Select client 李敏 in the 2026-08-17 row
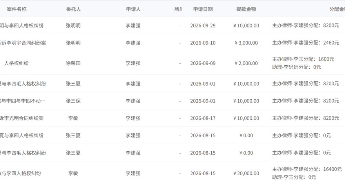 (x=73, y=118)
